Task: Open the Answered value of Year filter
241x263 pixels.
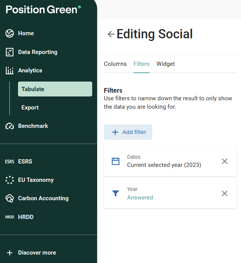Action: 140,198
